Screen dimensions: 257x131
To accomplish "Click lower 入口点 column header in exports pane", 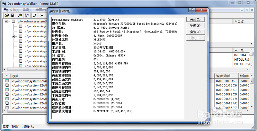I will point(241,50).
